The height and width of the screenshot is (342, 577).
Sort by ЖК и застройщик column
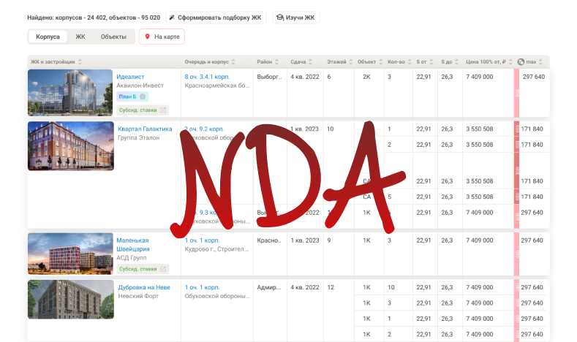pyautogui.click(x=80, y=62)
